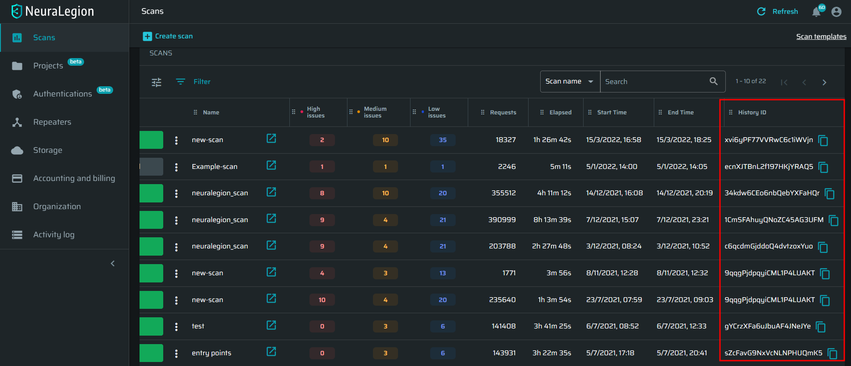Viewport: 851px width, 366px height.
Task: Click the search magnifier icon
Action: [714, 81]
